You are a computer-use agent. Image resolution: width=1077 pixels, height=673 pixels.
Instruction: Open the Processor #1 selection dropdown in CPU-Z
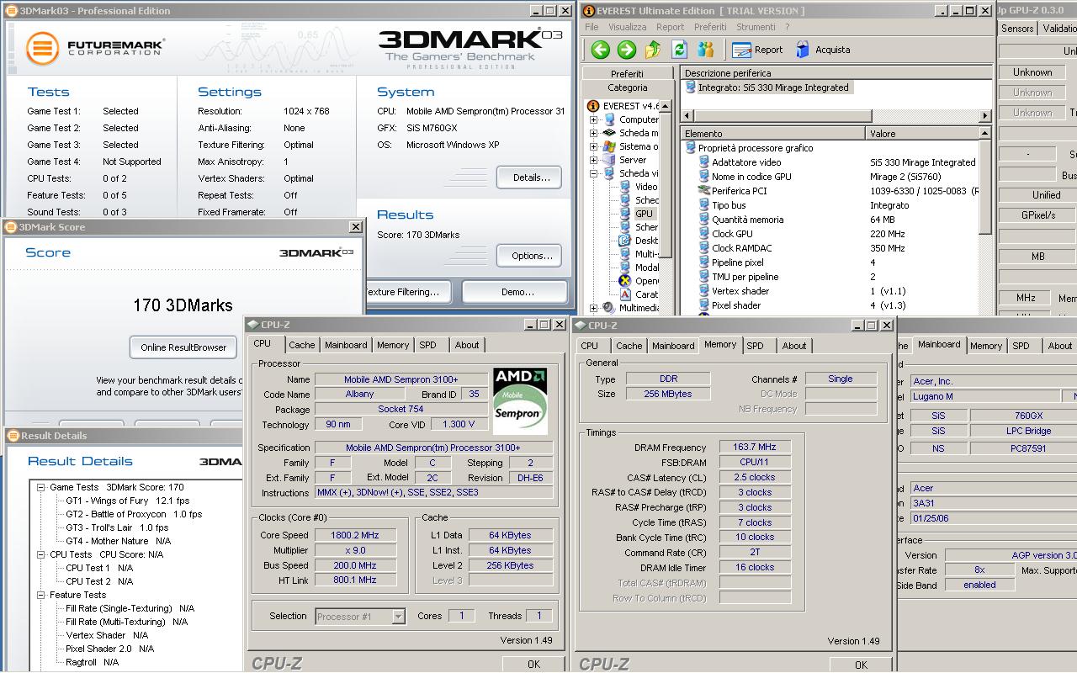click(398, 617)
